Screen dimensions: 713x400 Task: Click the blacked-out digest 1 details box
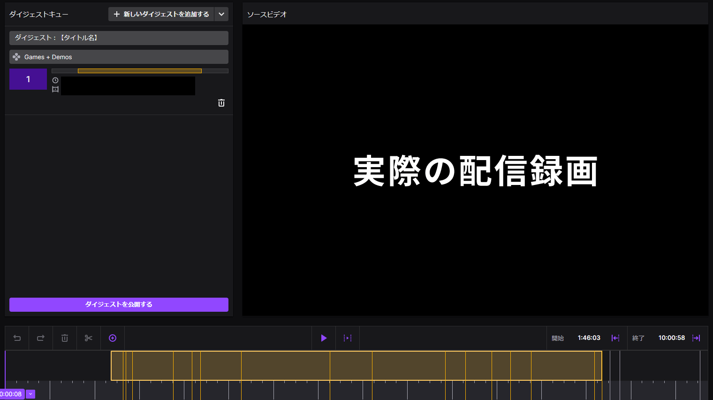128,86
